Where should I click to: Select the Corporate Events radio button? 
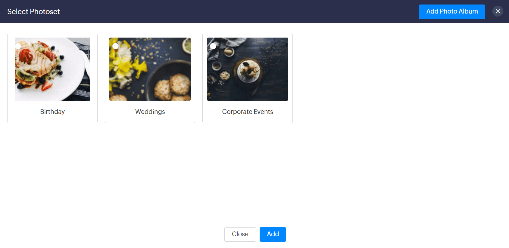click(x=213, y=46)
